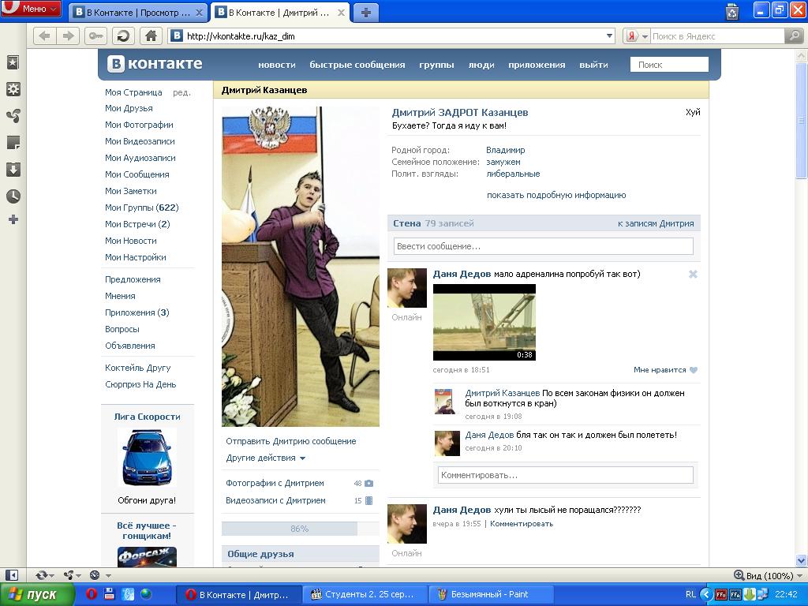808x606 pixels.
Task: Open Opera Unite icon in status bar
Action: click(68, 575)
